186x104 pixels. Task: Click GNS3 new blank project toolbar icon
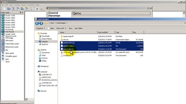pos(4,9)
